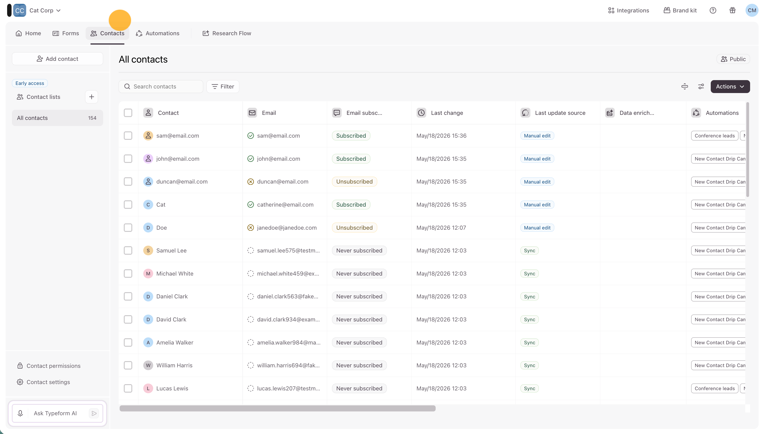Toggle the select-all checkbox in table header

click(128, 113)
